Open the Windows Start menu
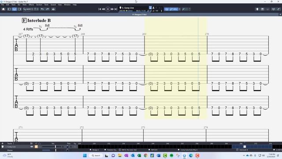This screenshot has height=159, width=282. click(x=85, y=155)
